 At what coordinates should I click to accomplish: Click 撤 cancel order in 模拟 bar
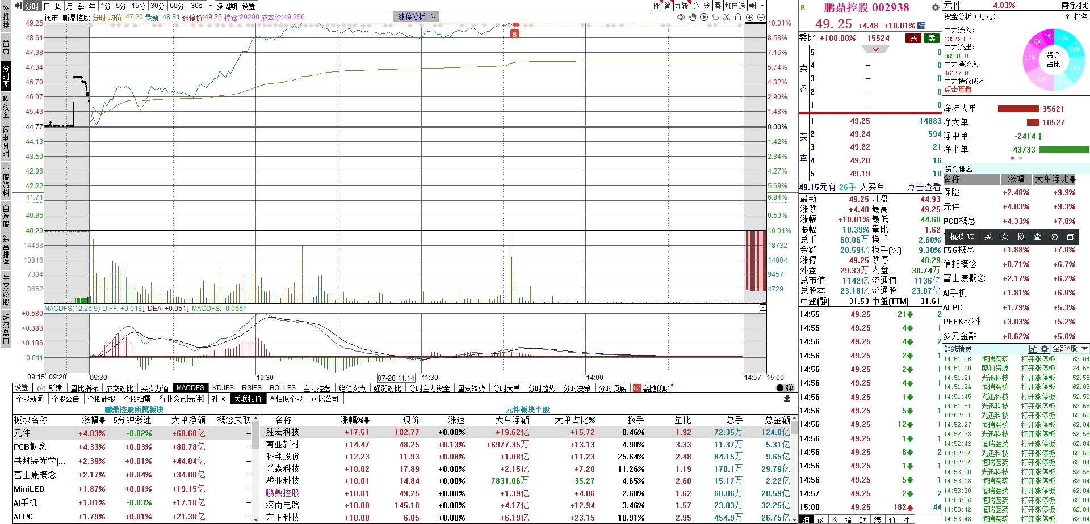click(1021, 237)
